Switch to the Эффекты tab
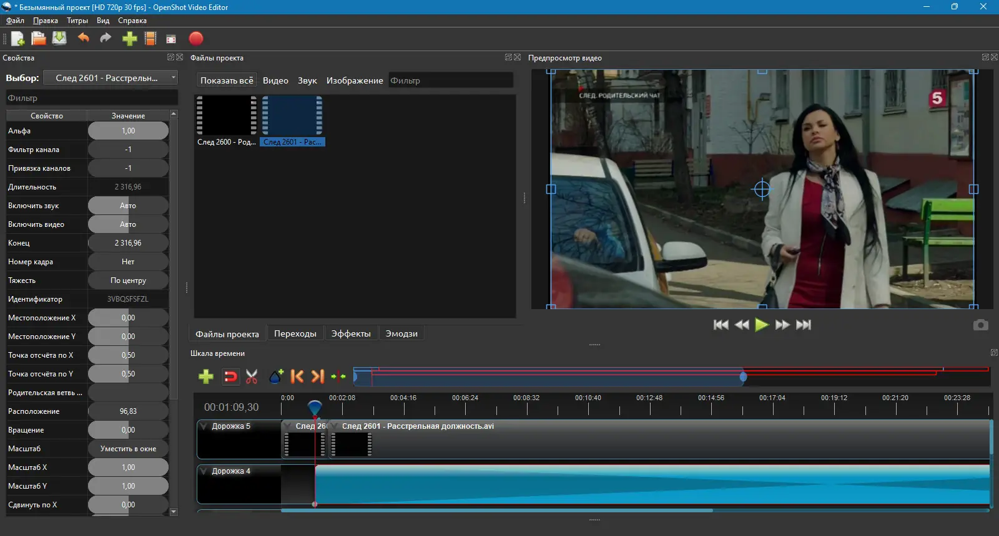The width and height of the screenshot is (999, 536). (351, 333)
